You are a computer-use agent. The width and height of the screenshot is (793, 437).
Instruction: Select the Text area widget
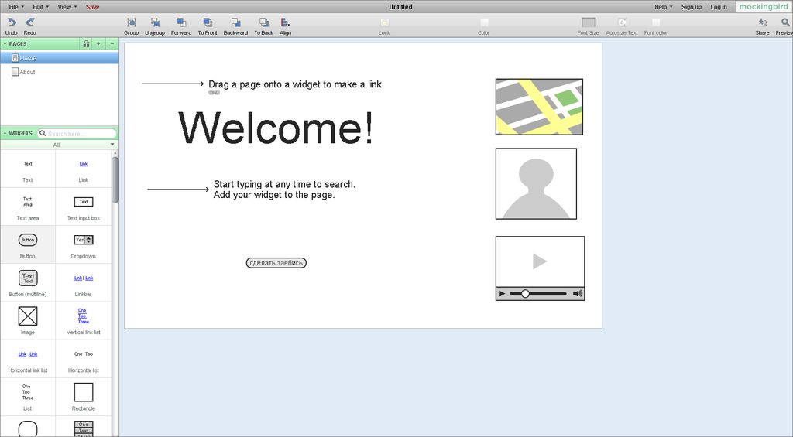(x=28, y=207)
